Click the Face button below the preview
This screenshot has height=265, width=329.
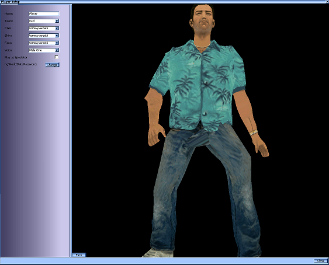[x=79, y=255]
